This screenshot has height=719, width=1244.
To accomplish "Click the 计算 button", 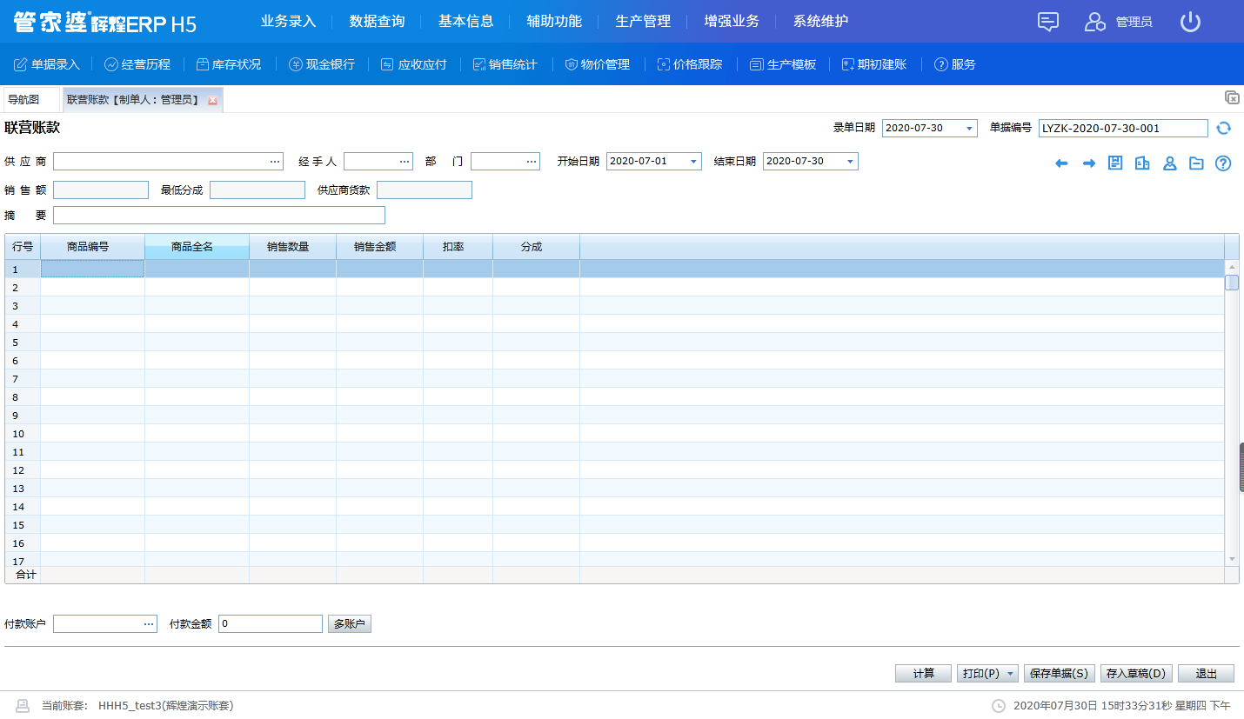I will click(923, 674).
